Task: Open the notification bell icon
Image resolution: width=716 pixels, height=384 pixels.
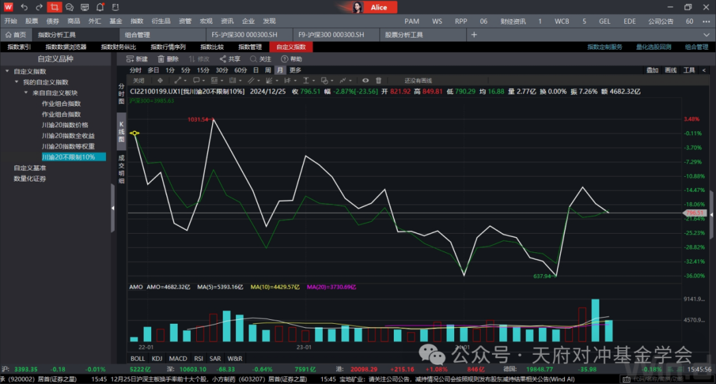Action: (x=99, y=7)
